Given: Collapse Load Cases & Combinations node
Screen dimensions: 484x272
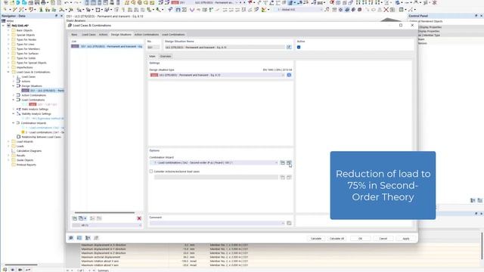Looking at the screenshot, I should (x=8, y=72).
